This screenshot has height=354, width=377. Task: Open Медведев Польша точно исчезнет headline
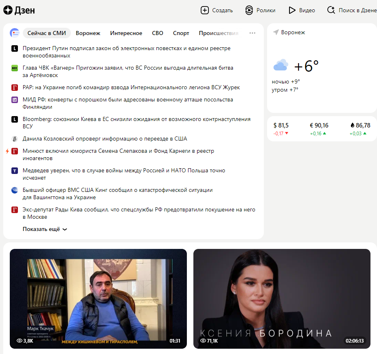pyautogui.click(x=124, y=174)
